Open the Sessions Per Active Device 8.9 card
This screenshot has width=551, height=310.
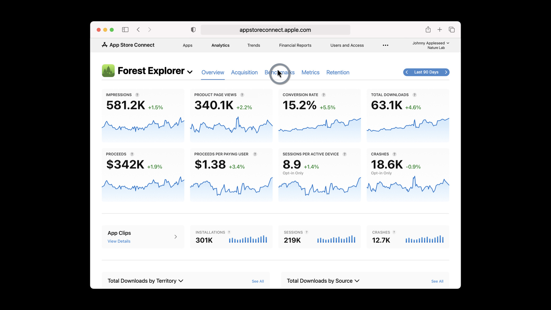pos(320,175)
